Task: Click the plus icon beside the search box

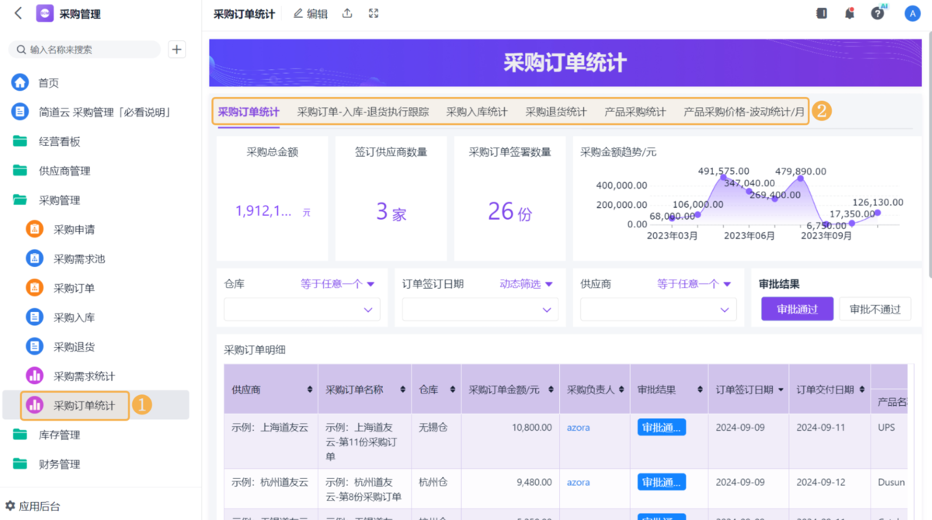Action: coord(177,50)
